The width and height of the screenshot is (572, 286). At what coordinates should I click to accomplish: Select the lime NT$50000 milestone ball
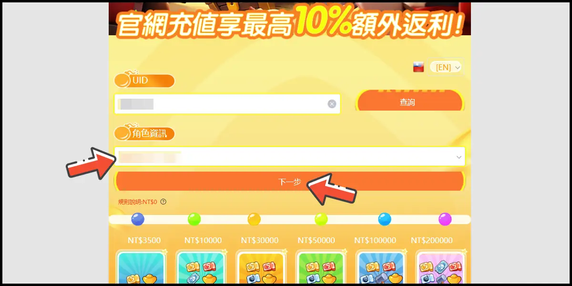pyautogui.click(x=321, y=219)
